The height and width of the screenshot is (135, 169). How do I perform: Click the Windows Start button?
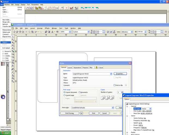pos(5,133)
